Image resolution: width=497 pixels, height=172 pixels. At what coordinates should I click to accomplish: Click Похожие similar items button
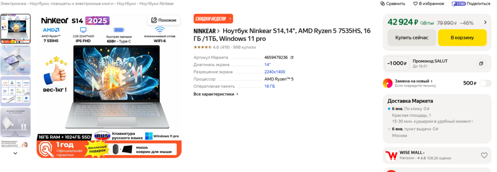[x=164, y=20]
